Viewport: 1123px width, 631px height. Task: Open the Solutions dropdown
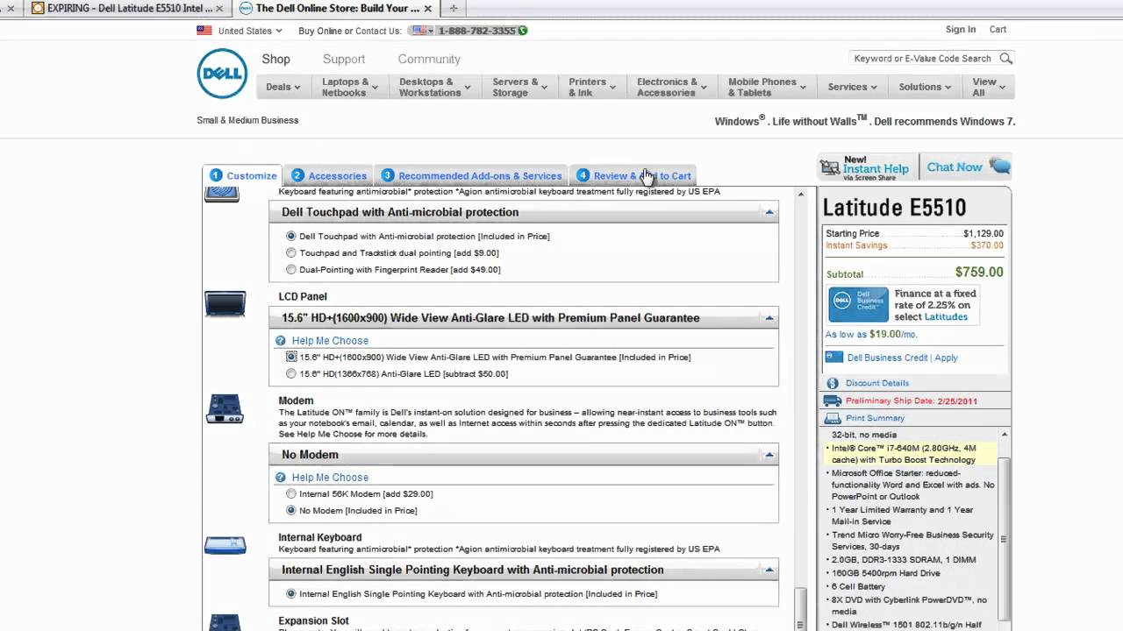(925, 87)
